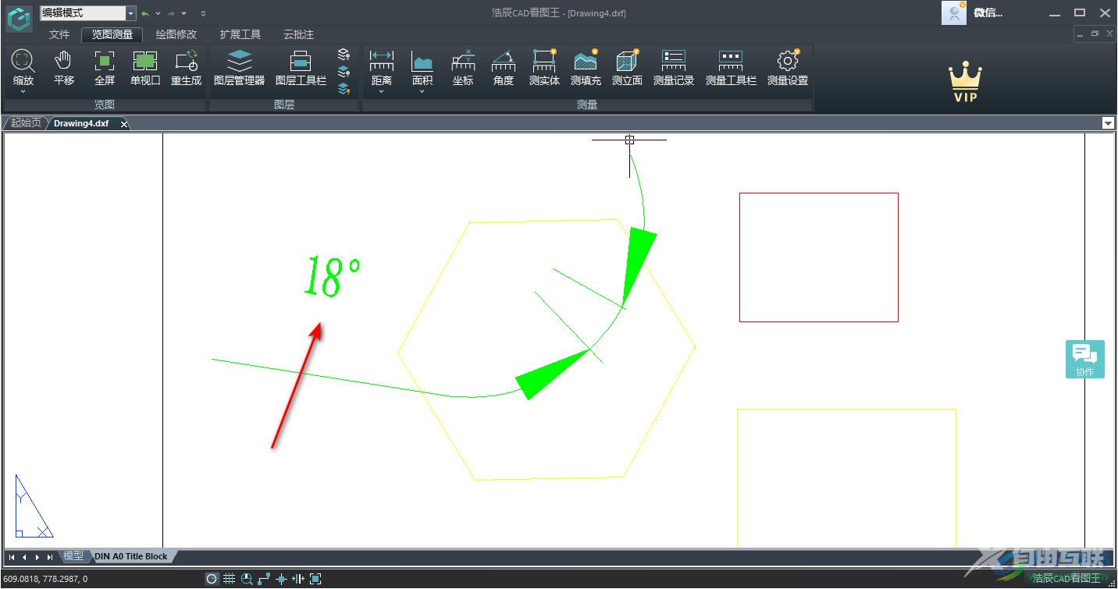Show the 测量工具栏 measurement toolbar

click(731, 67)
